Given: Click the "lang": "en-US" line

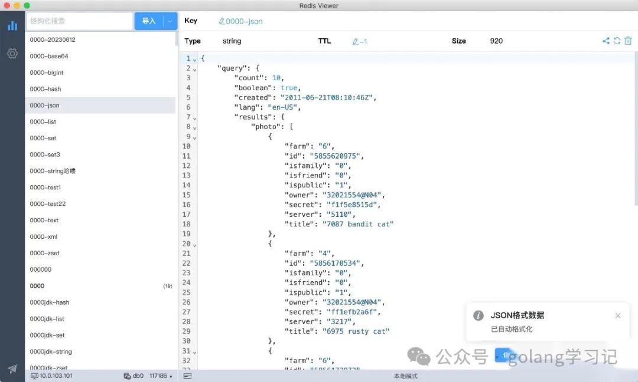Looking at the screenshot, I should pos(268,107).
